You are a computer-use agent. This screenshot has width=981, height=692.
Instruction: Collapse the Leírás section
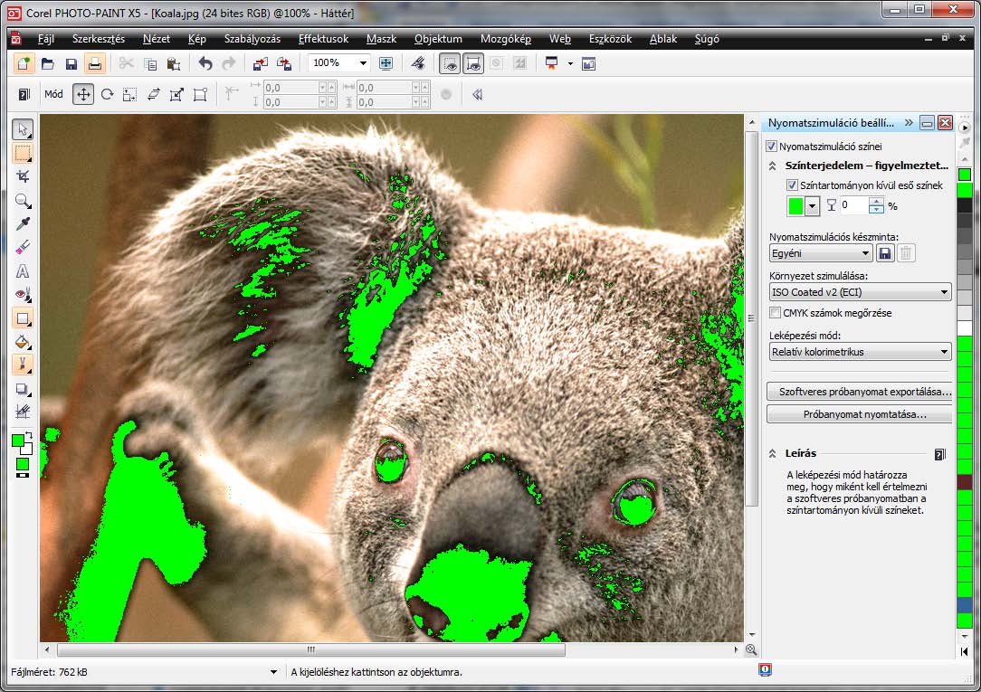coord(772,454)
